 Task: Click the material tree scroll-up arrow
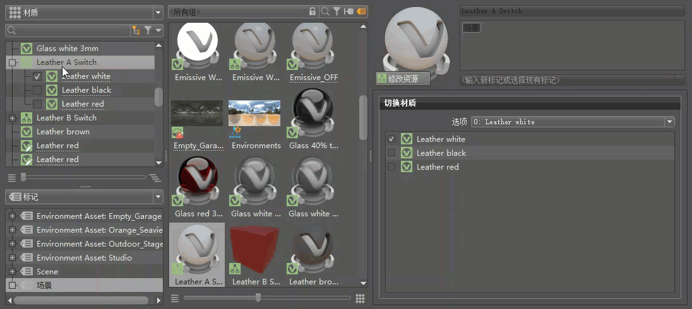[159, 45]
